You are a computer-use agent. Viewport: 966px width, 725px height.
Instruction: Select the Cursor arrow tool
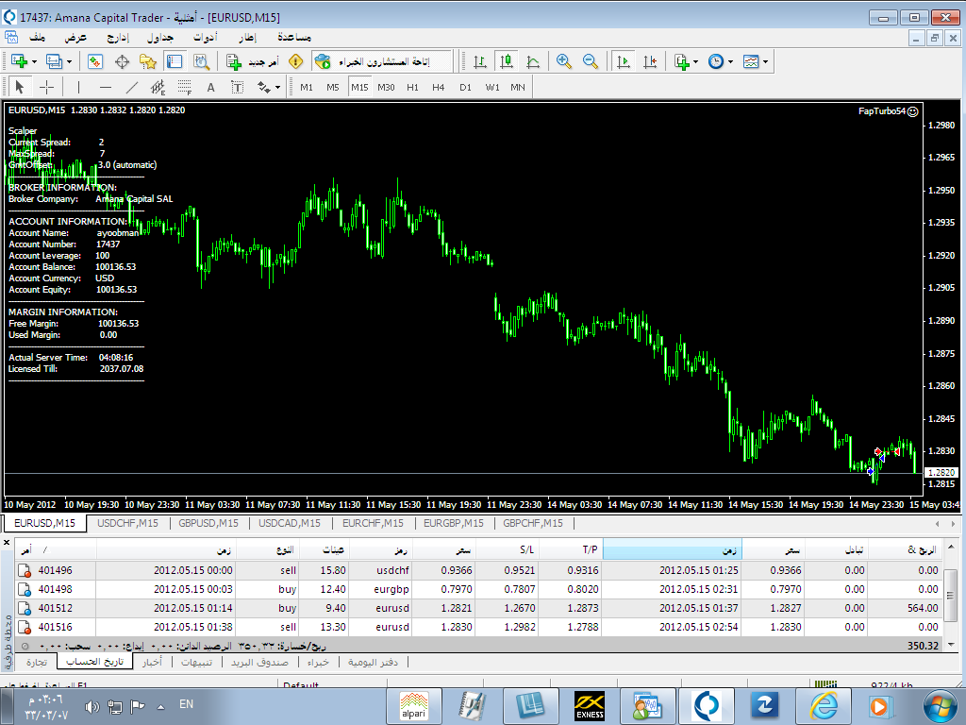pyautogui.click(x=19, y=88)
